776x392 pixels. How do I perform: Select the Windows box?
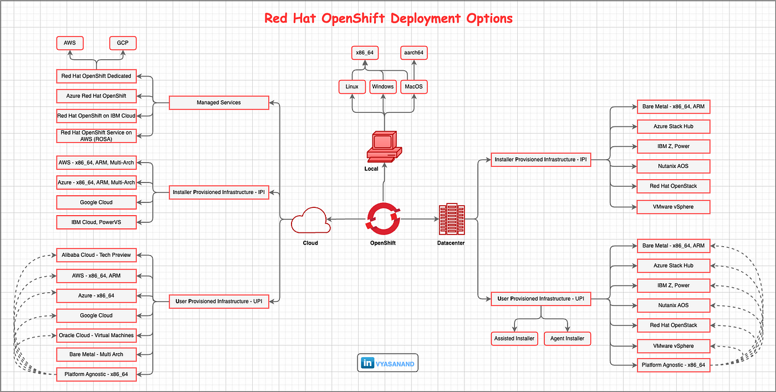coord(382,86)
